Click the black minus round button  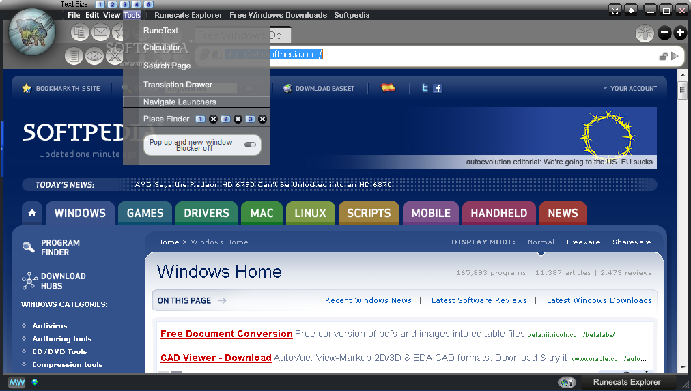tap(665, 33)
